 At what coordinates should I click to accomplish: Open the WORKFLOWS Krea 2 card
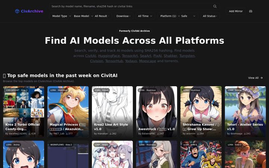68,154
